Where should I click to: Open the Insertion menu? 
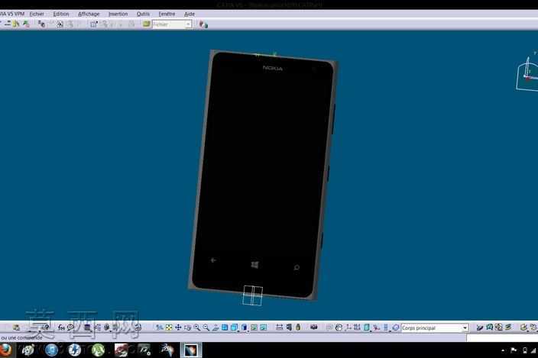[118, 14]
